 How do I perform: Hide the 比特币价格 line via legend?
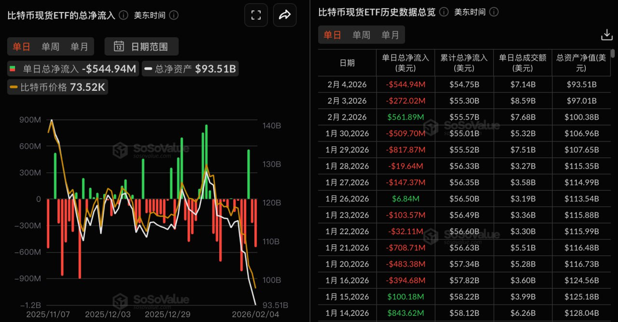pos(57,87)
